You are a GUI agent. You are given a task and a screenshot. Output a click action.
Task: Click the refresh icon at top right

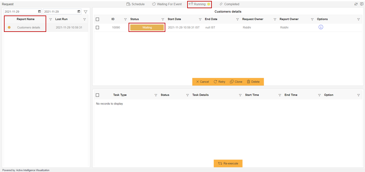coord(356,4)
